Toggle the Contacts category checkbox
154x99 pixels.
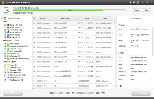(x=5, y=49)
